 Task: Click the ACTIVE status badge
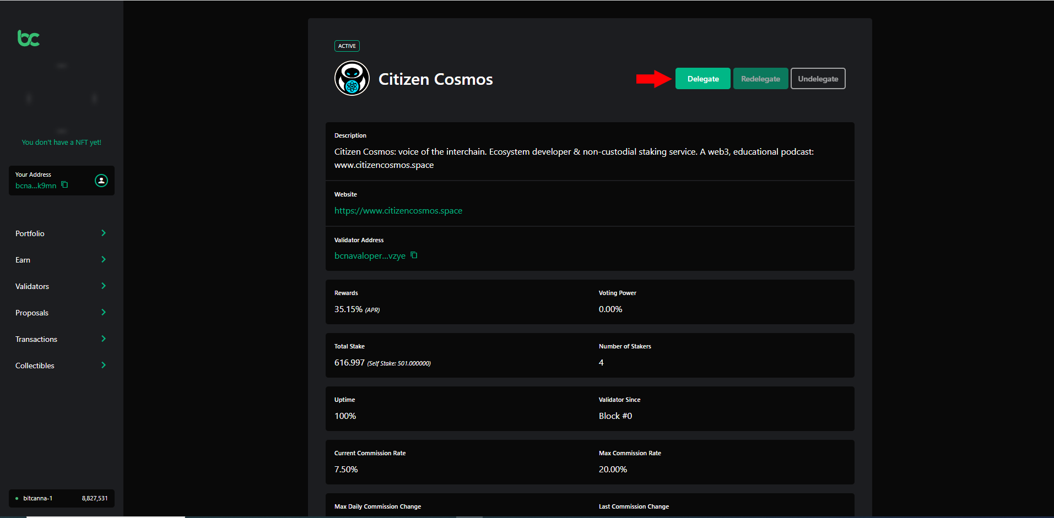pos(347,46)
